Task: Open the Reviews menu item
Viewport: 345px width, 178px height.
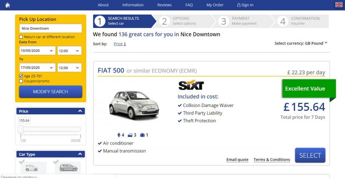Action: (x=164, y=5)
